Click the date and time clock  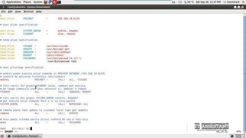tap(208, 2)
